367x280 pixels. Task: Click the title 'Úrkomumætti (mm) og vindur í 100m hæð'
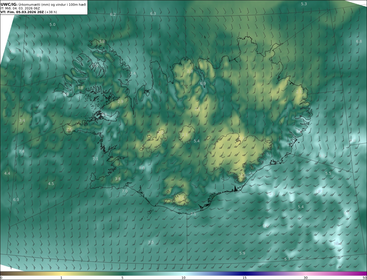pos(52,4)
